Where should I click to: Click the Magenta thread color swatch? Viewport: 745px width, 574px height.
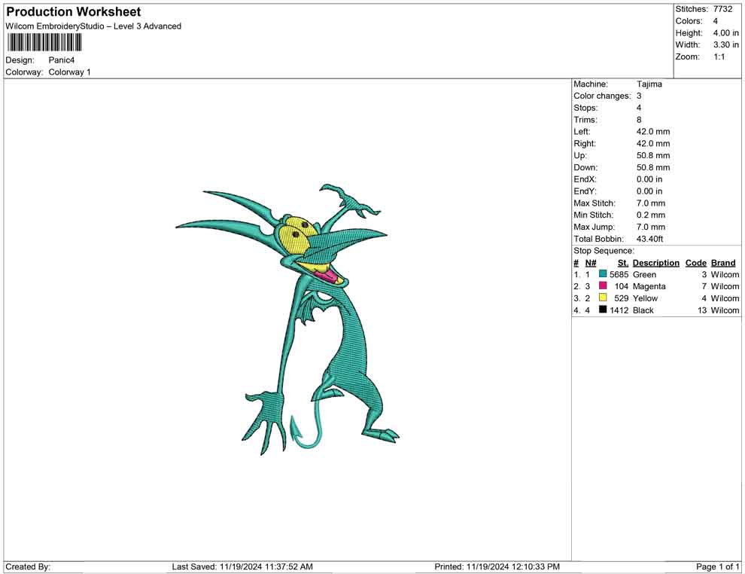point(603,285)
